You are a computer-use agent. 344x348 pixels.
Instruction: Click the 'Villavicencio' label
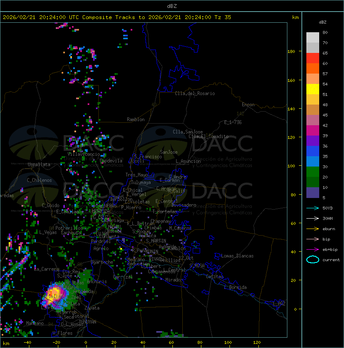84,154
